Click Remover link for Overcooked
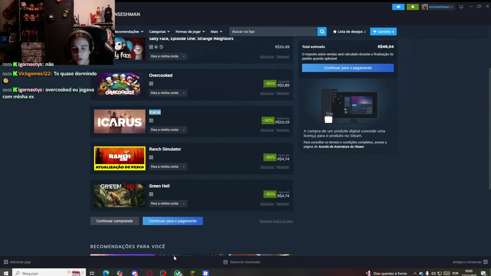The image size is (491, 276). coord(283,93)
